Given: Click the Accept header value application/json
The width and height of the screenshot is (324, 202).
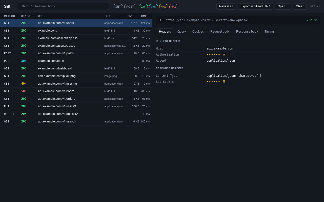Looking at the screenshot, I should 221,61.
